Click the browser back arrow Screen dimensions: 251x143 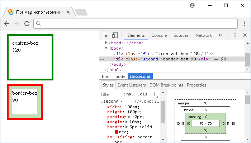(x=7, y=24)
